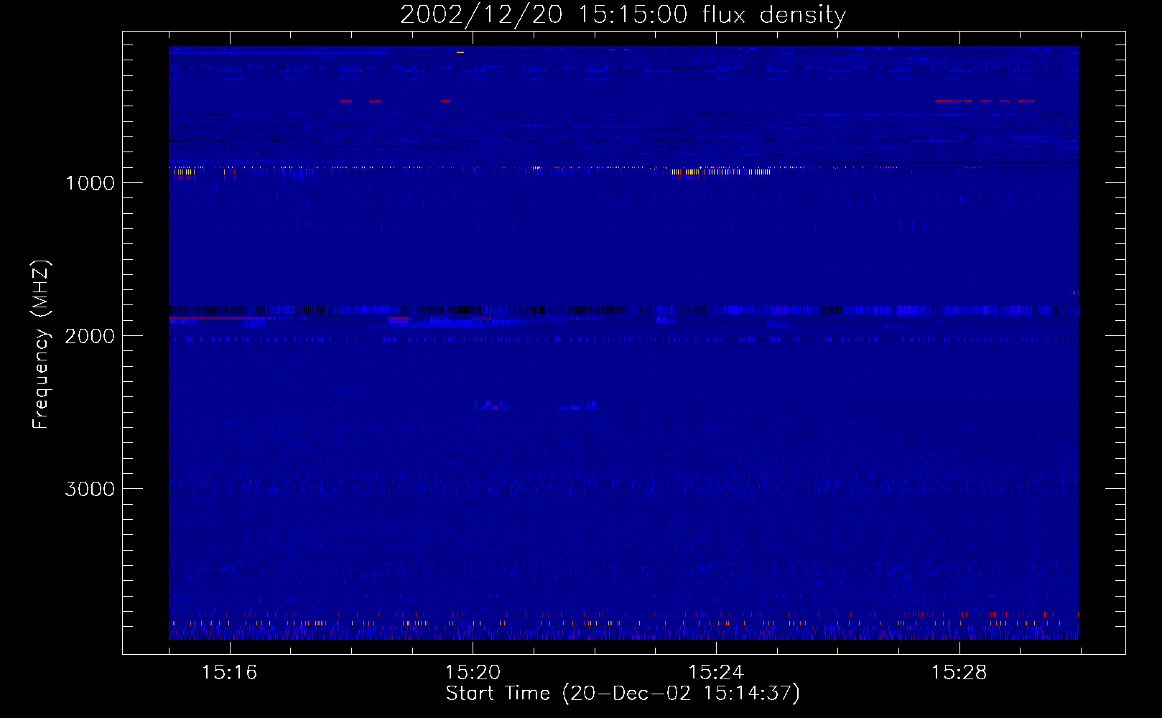Image resolution: width=1162 pixels, height=718 pixels.
Task: Click the 'Frequency (MHZ)' axis label
Action: [41, 345]
